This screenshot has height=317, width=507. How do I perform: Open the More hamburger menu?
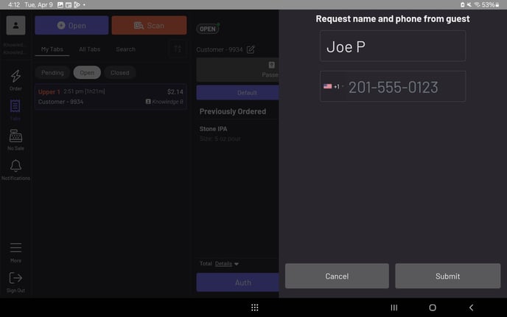pyautogui.click(x=15, y=251)
